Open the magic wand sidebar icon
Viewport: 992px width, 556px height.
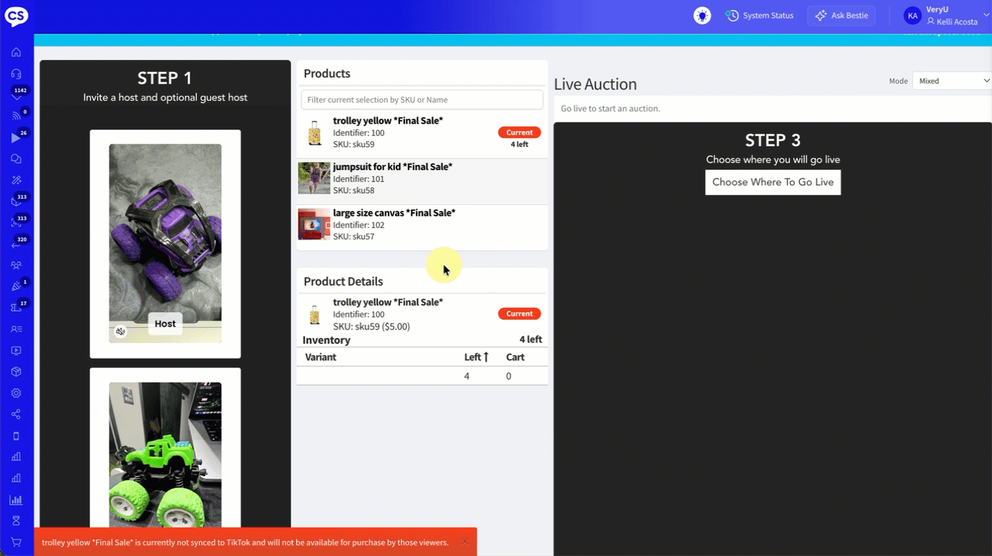coord(16,180)
